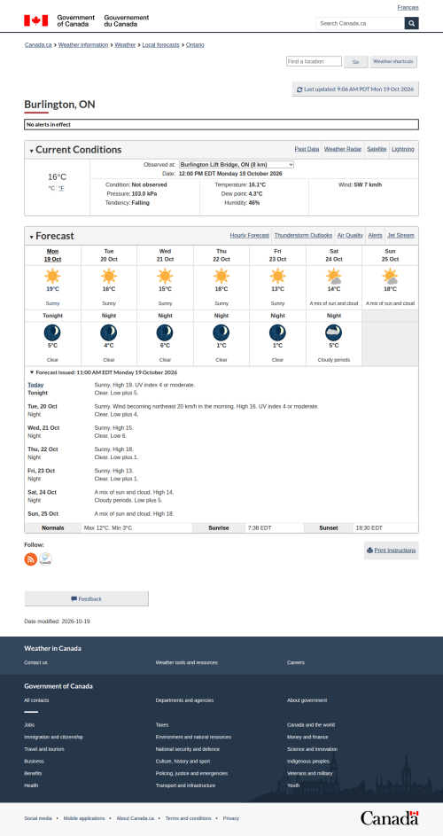Open Environment and natural resources link
443x836 pixels.
[x=193, y=738]
